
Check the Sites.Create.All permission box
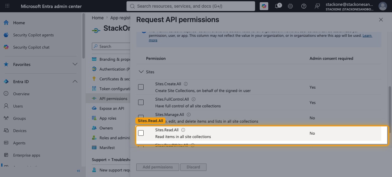point(141,87)
